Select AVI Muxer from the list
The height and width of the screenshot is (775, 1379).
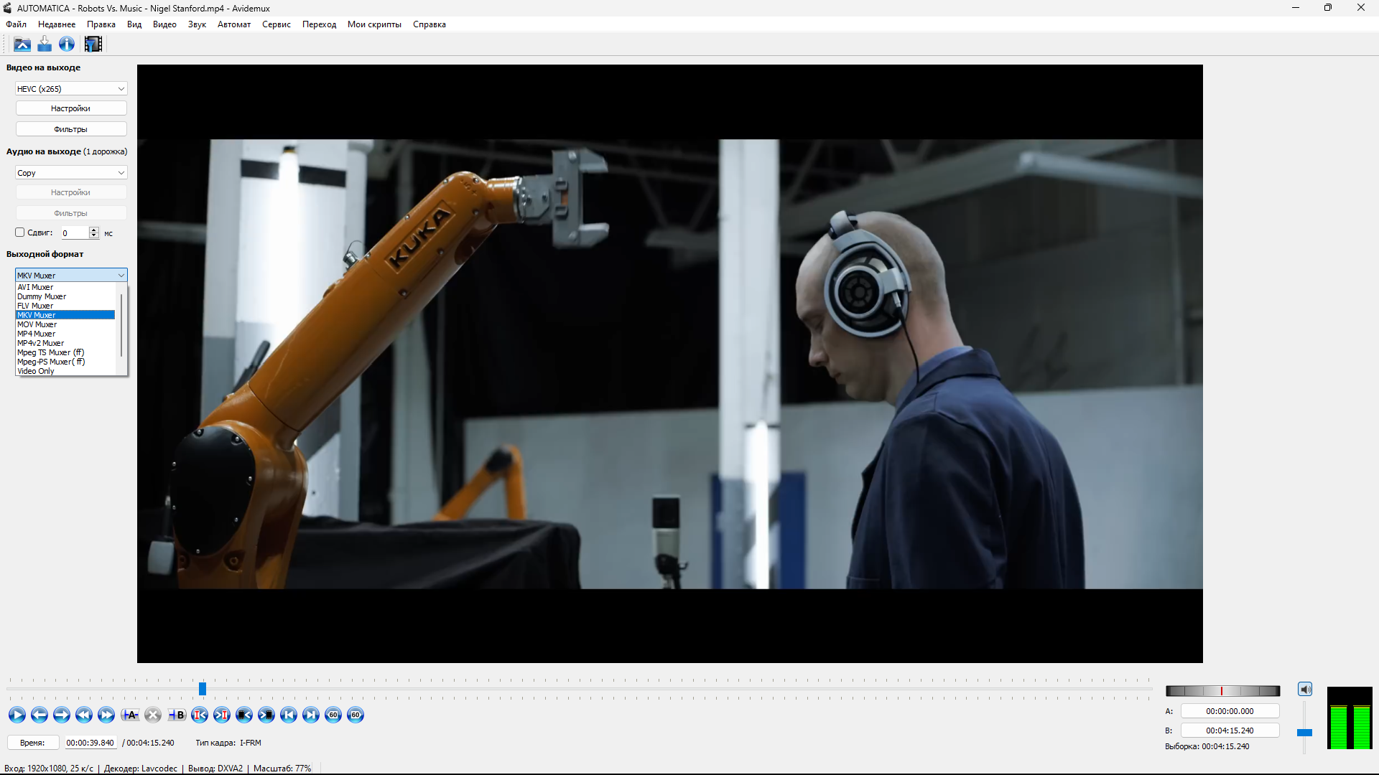[x=65, y=287]
